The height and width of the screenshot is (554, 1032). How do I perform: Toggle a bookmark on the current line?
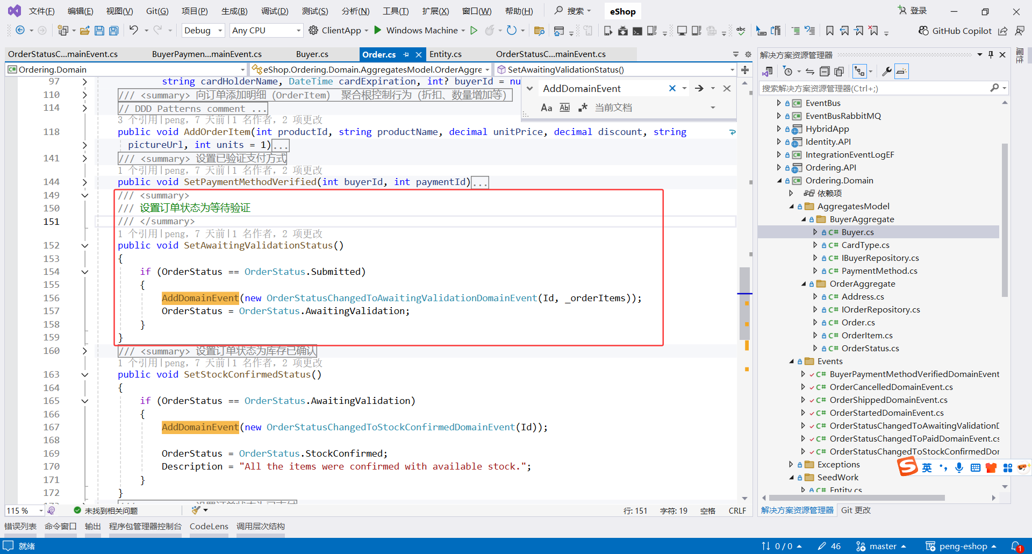point(830,31)
